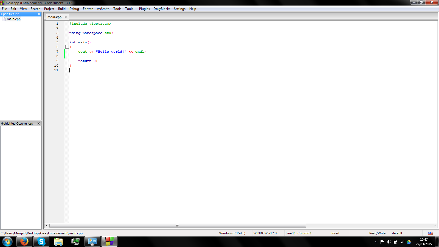Launch Firefox from the taskbar
The height and width of the screenshot is (247, 439).
point(24,242)
